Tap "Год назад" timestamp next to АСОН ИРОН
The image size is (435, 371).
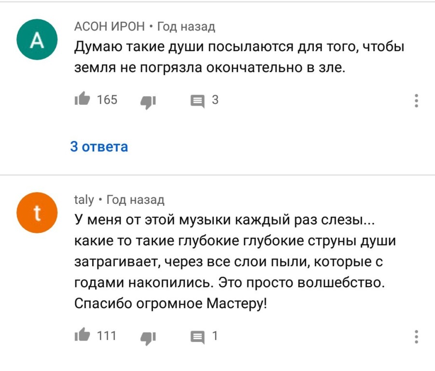186,27
